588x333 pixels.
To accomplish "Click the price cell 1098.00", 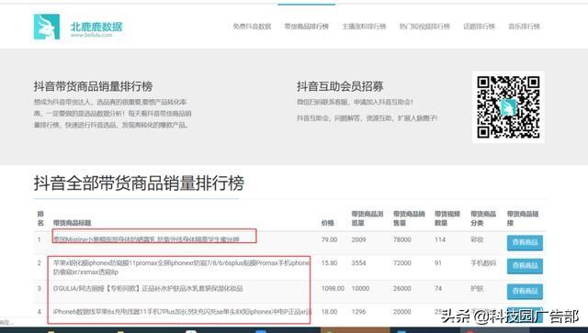I will pyautogui.click(x=333, y=288).
